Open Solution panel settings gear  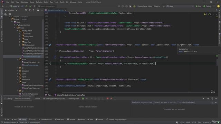38,10
